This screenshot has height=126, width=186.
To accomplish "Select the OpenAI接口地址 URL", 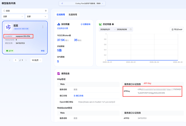I will click(97, 102).
